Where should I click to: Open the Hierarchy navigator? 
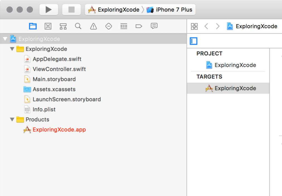(x=63, y=26)
